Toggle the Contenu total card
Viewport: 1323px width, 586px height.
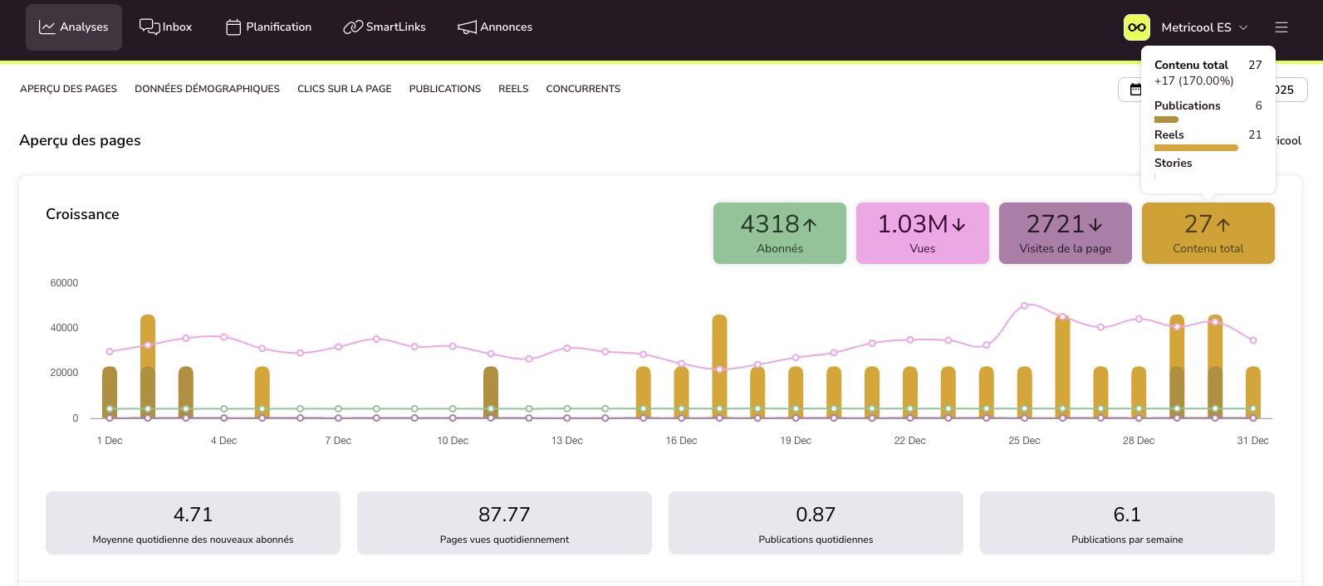point(1208,233)
